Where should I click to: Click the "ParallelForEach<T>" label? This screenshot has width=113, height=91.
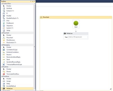(13, 18)
